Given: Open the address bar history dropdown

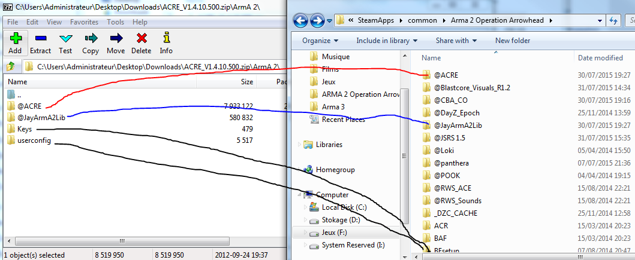Looking at the screenshot, I should [x=599, y=20].
